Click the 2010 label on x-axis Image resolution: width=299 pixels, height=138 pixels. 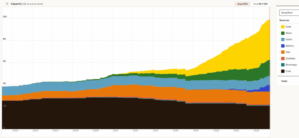click(116, 131)
